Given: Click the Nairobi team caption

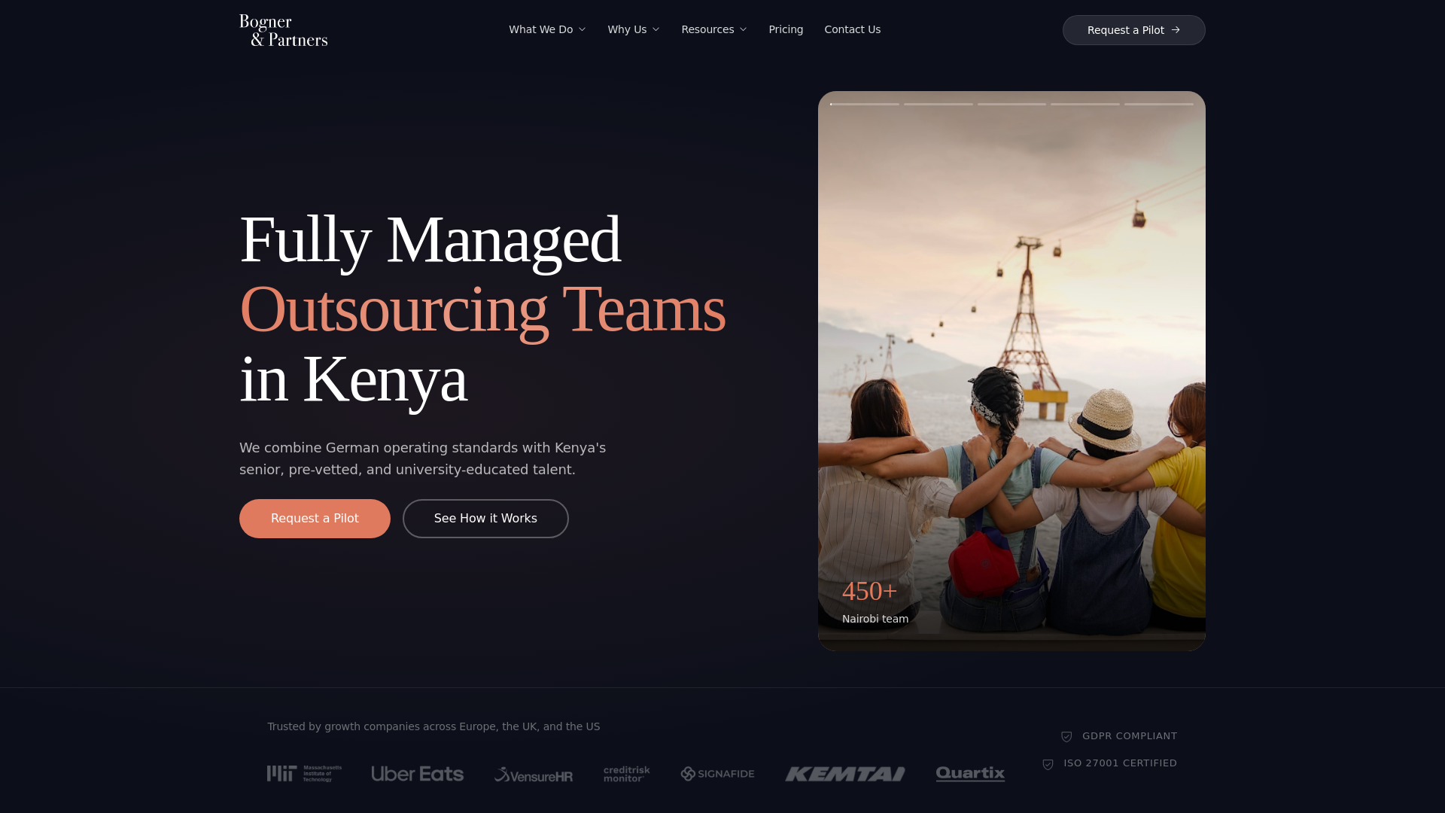Looking at the screenshot, I should (x=875, y=619).
